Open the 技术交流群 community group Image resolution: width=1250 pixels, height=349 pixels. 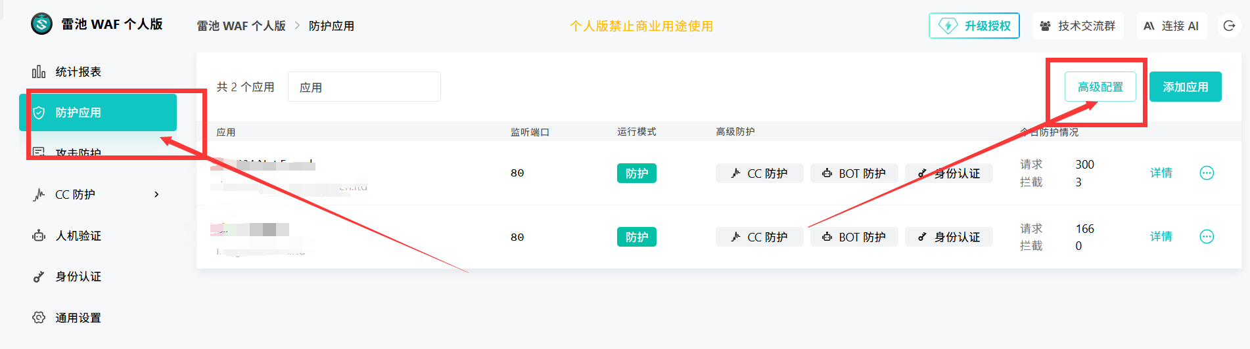pyautogui.click(x=1078, y=26)
